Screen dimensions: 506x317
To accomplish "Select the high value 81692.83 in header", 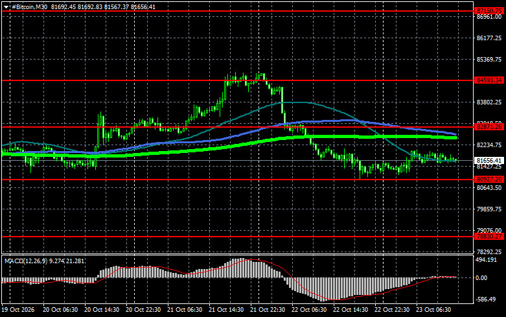I will pos(90,6).
